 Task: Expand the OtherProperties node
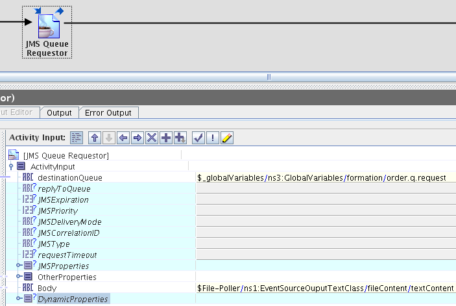19,277
